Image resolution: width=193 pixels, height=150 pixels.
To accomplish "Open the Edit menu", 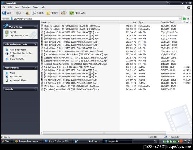I will point(10,7).
